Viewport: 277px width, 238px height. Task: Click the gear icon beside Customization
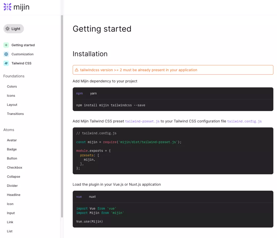point(6,54)
